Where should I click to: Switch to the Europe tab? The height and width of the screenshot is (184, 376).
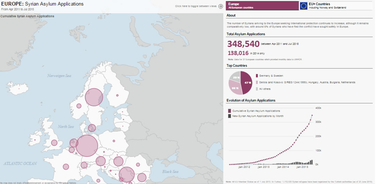(261, 6)
